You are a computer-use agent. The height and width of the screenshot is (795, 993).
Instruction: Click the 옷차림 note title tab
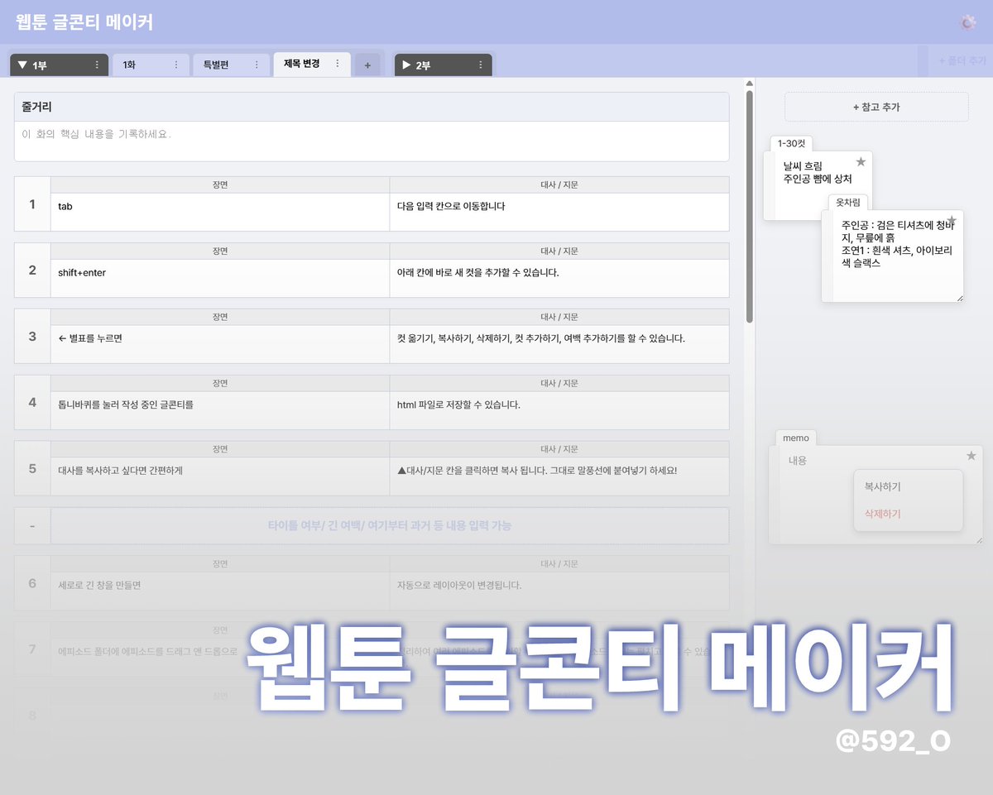pos(848,203)
